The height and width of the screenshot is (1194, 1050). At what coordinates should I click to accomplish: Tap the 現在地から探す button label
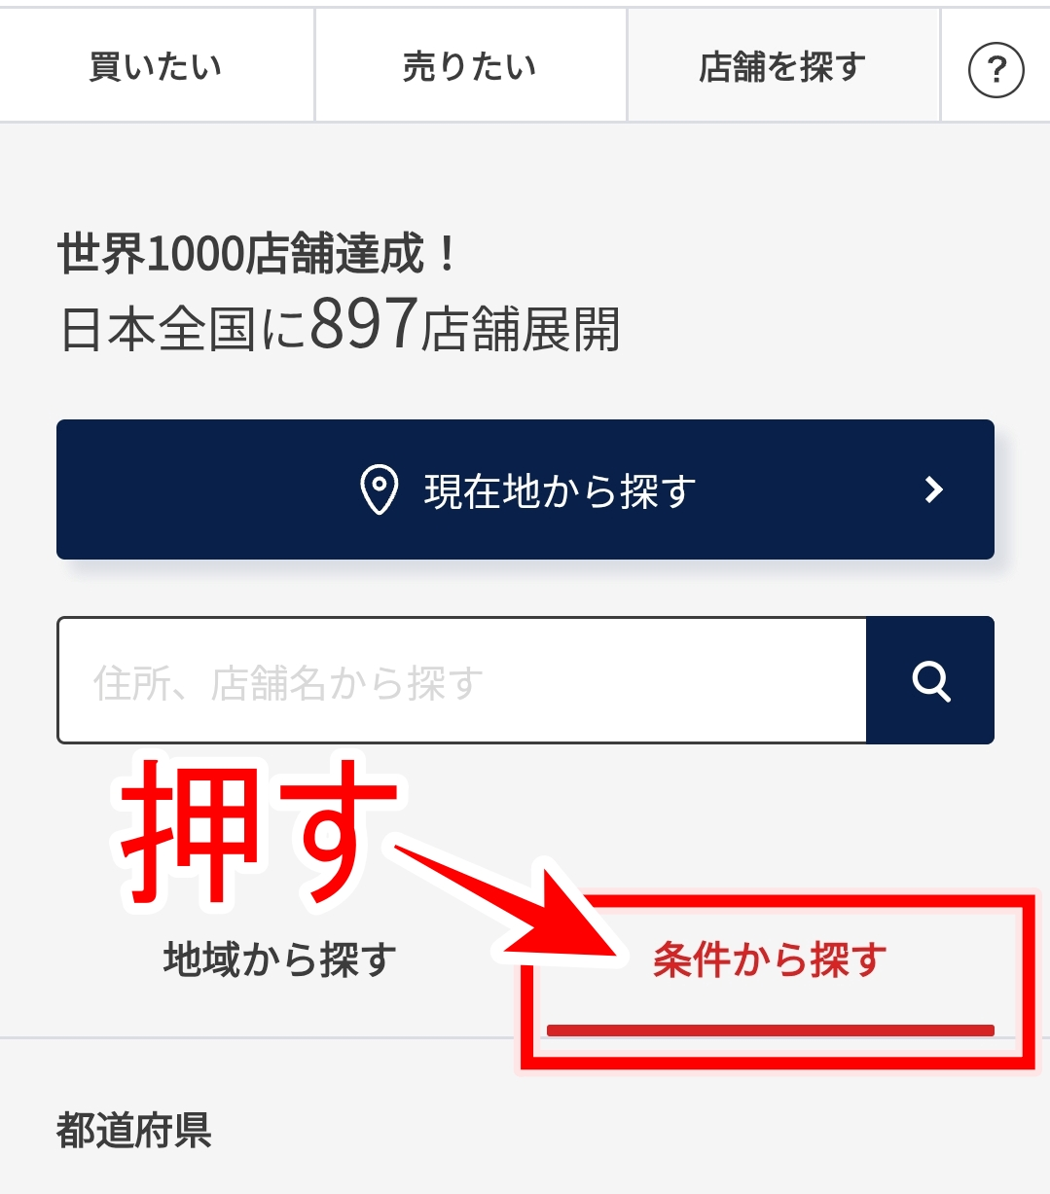coord(561,490)
